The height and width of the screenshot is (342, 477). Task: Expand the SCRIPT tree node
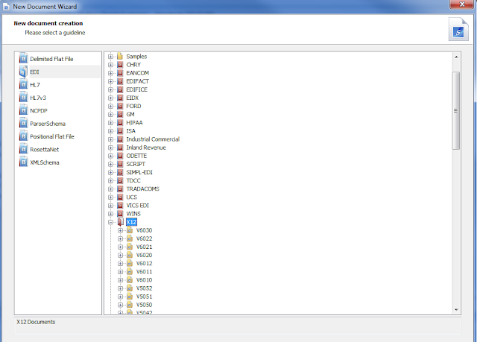click(x=110, y=164)
